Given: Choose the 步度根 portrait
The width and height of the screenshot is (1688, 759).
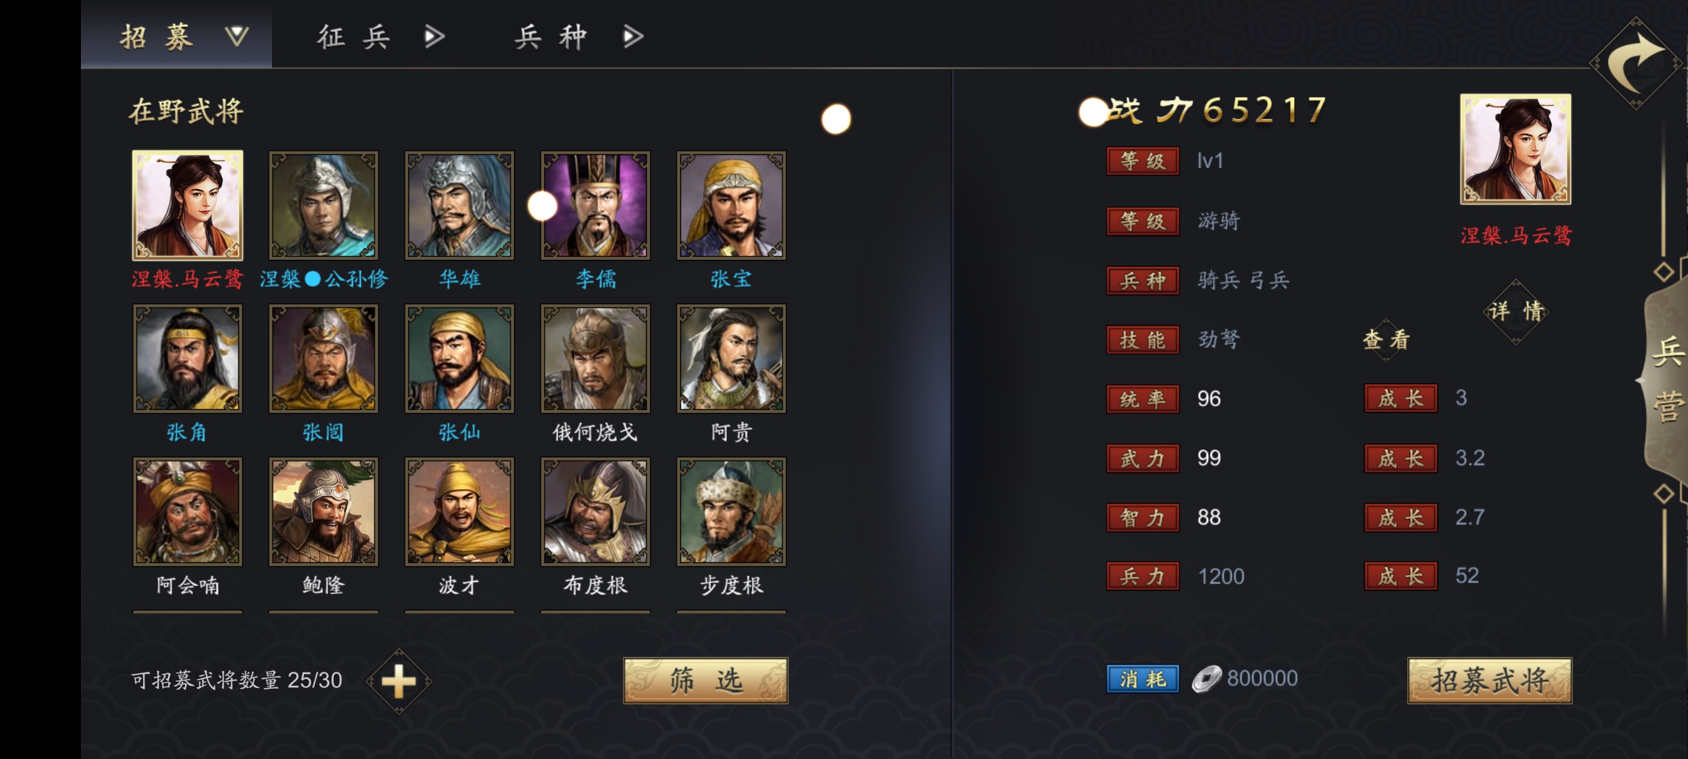Looking at the screenshot, I should pyautogui.click(x=731, y=511).
